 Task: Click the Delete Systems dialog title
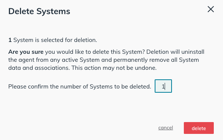pyautogui.click(x=39, y=11)
